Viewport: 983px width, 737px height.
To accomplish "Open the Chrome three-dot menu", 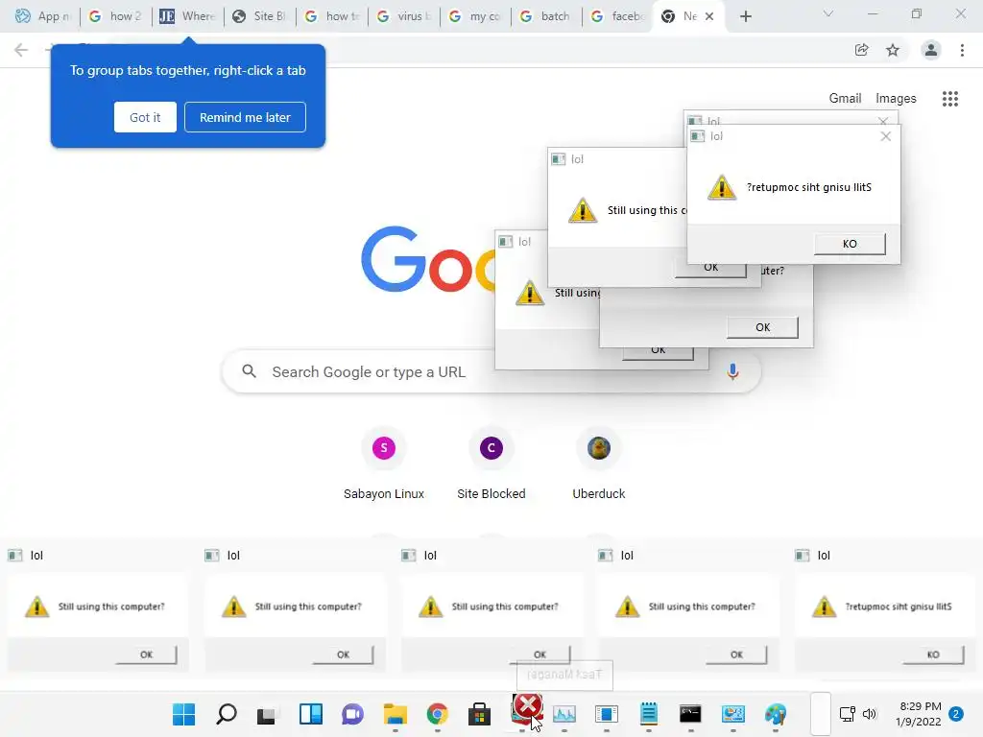I will pos(962,50).
